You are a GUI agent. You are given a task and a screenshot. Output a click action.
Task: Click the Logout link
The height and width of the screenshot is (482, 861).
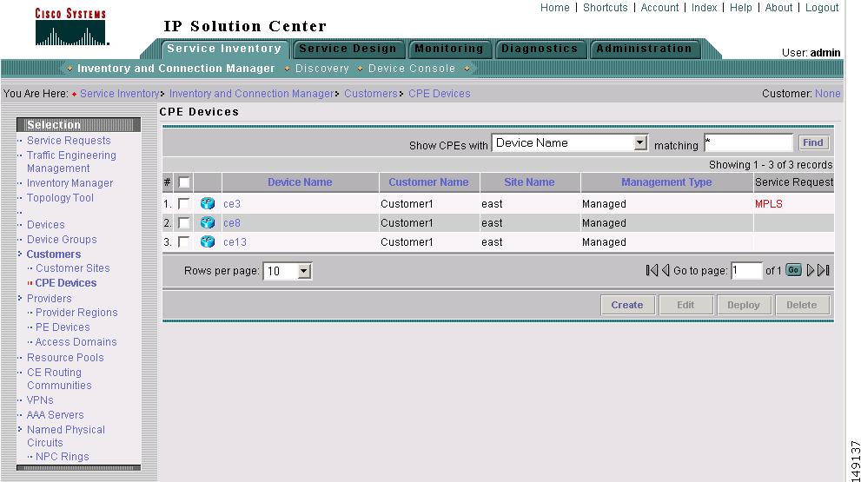point(821,8)
